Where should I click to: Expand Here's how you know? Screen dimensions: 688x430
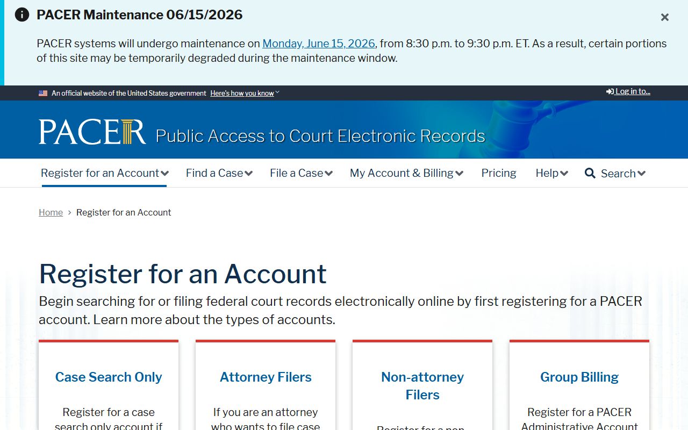[x=245, y=93]
